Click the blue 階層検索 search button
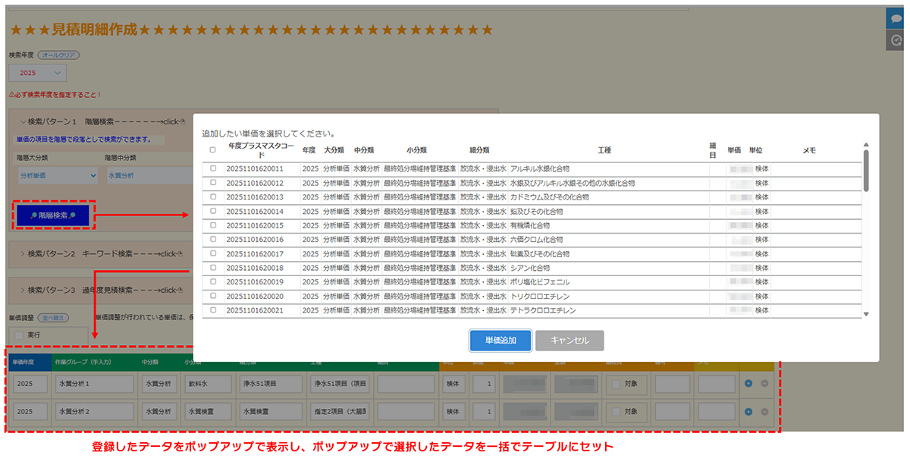 tap(54, 216)
